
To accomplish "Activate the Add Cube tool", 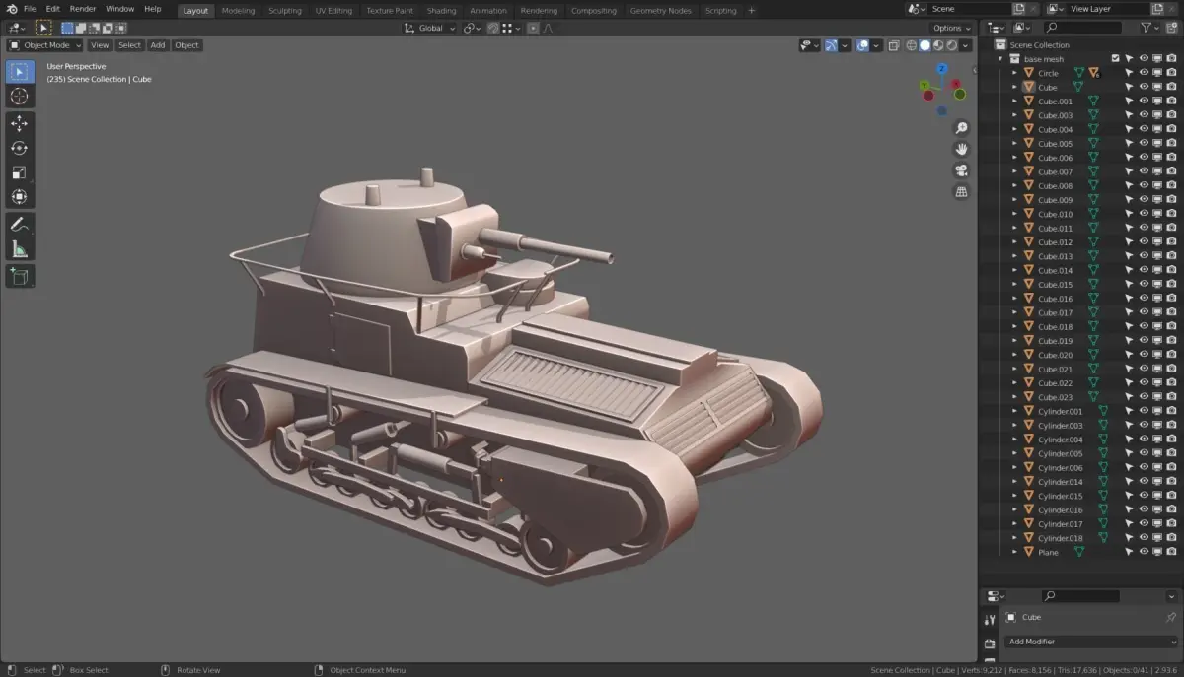I will (19, 277).
